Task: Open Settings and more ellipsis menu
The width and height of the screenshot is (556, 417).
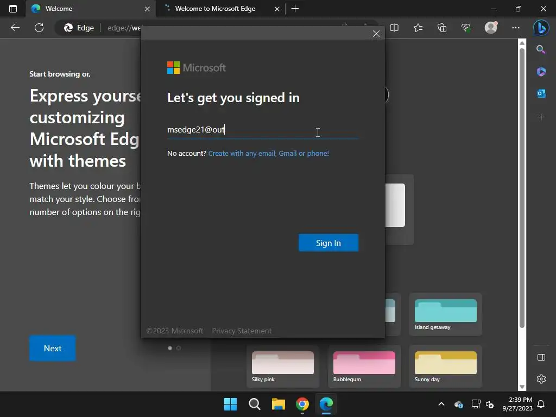Action: [x=516, y=28]
